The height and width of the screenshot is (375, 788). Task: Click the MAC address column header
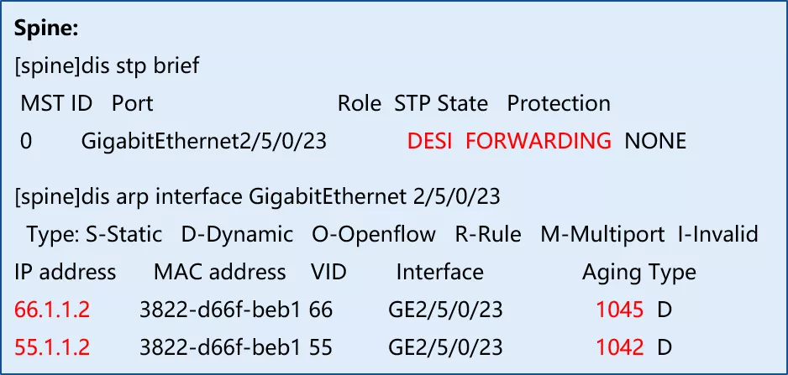click(x=219, y=272)
